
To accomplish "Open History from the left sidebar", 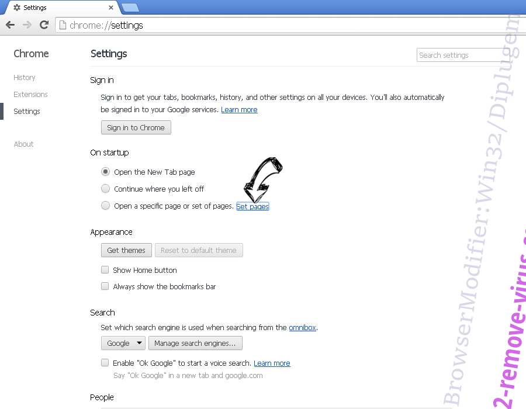I will point(25,78).
